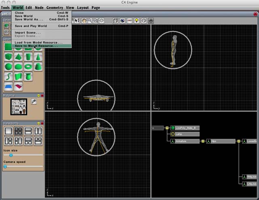Collapse the Material panel with yellow button
Viewport: 259px width, 200px height.
point(38,96)
